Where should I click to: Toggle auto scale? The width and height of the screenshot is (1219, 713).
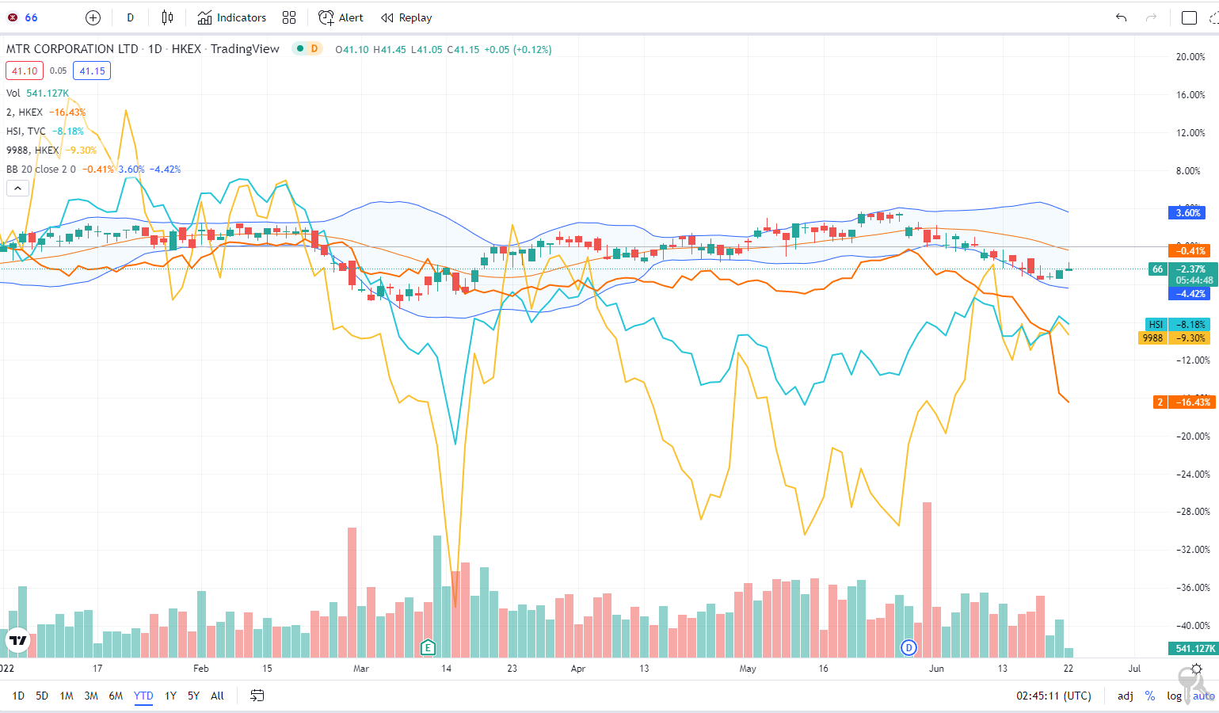pos(1203,696)
